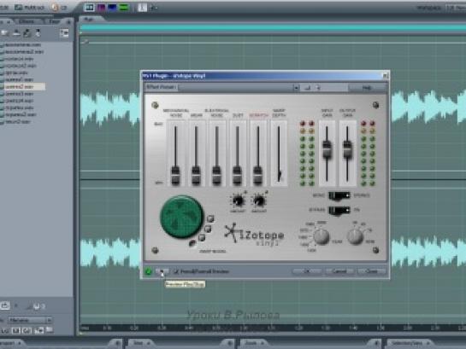This screenshot has height=349, width=466.
Task: Click the Main tab above the waveform
Action: [x=89, y=19]
